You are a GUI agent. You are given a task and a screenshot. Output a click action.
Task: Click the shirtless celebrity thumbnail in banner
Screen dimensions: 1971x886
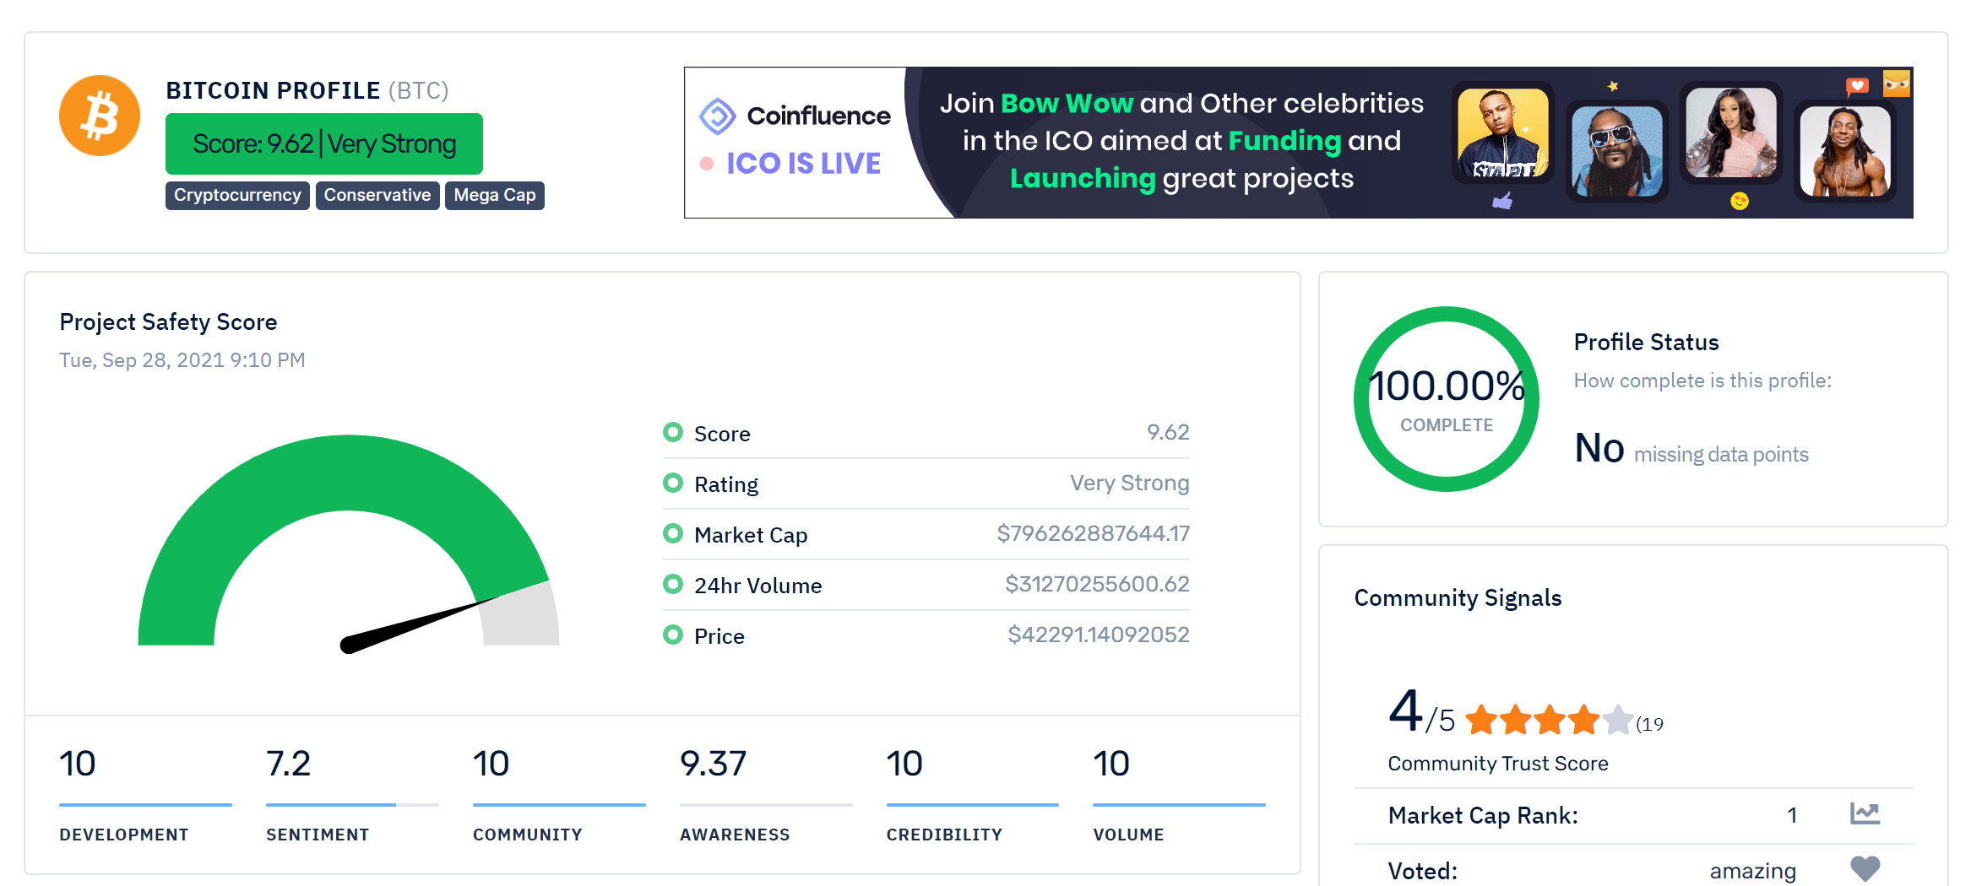tap(1845, 151)
